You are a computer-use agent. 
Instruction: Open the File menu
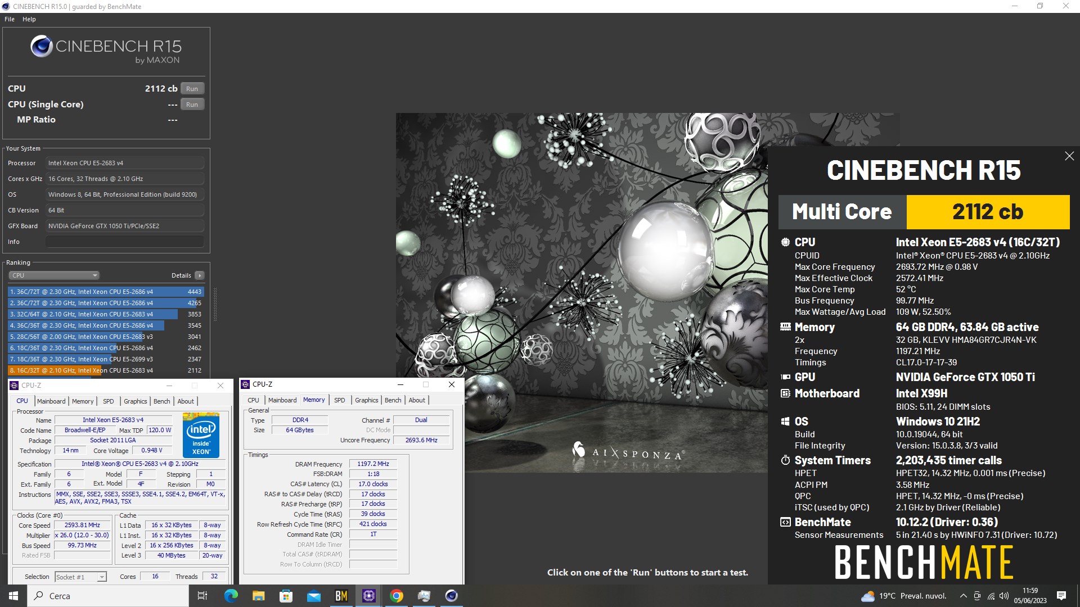pyautogui.click(x=10, y=19)
